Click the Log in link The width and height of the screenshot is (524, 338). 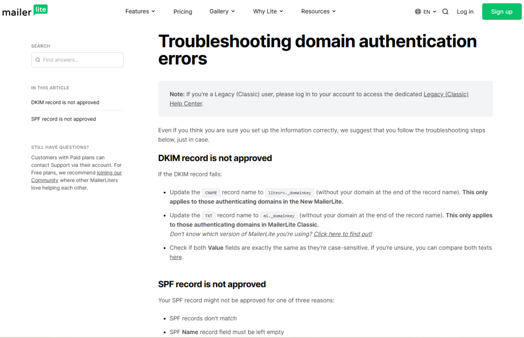click(x=465, y=12)
